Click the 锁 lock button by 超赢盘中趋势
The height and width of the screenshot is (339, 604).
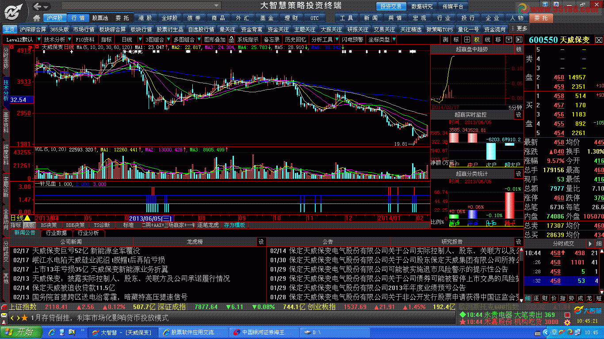519,49
